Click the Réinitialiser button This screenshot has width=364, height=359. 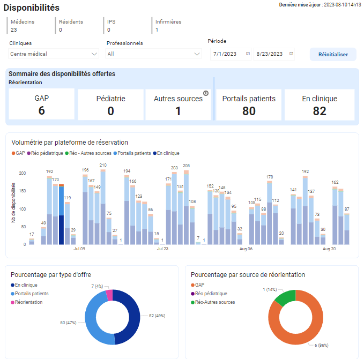click(333, 54)
